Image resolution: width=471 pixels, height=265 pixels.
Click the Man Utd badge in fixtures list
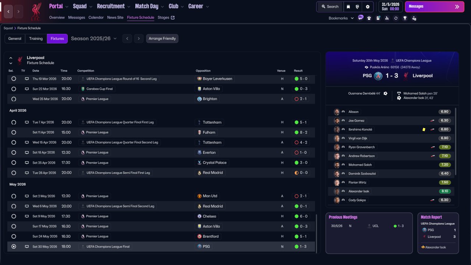(199, 196)
